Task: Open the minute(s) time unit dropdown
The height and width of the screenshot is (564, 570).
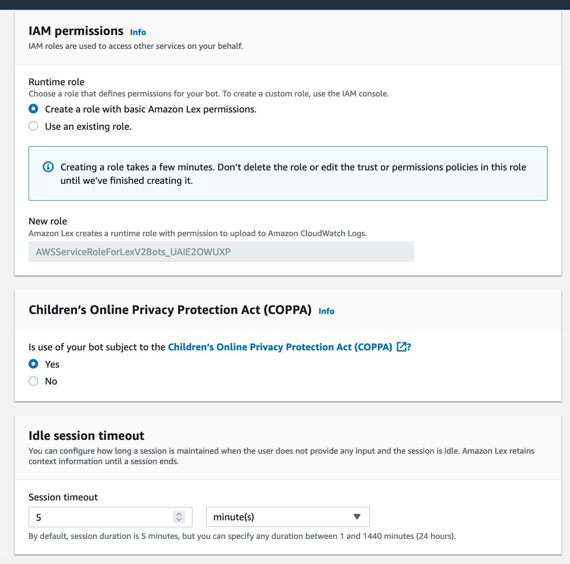Action: 288,517
